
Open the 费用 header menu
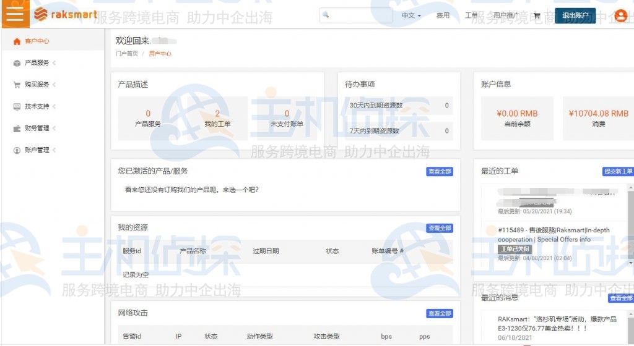tap(443, 15)
